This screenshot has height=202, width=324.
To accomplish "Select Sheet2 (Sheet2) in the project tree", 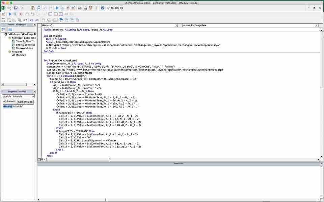I will [25, 45].
